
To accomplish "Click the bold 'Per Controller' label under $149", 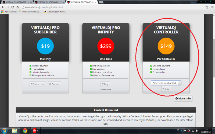I will (x=166, y=59).
